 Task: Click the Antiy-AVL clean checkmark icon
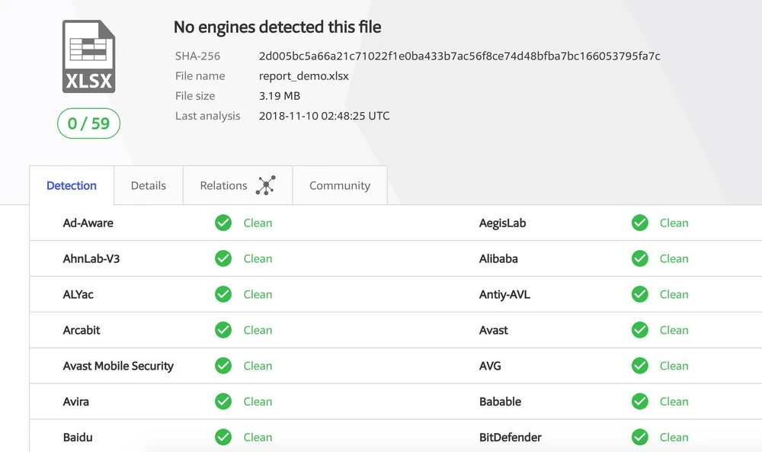pos(640,294)
